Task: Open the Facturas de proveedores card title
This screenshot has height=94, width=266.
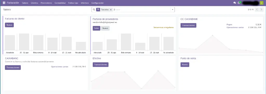Action: pyautogui.click(x=105, y=19)
